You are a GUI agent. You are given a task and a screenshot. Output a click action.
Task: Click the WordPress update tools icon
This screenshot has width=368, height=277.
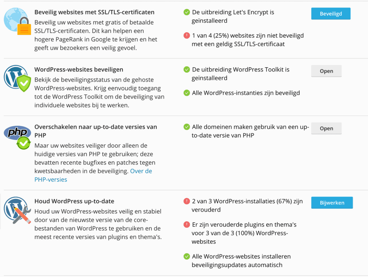tap(17, 210)
